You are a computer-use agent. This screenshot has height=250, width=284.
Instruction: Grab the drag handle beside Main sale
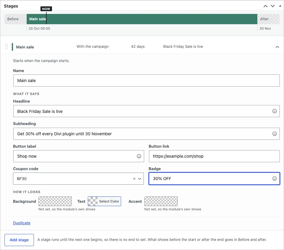point(7,47)
